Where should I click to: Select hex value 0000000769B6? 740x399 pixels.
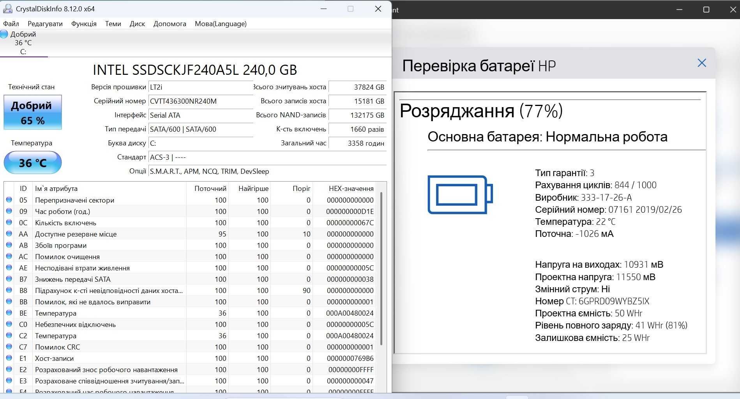(350, 358)
